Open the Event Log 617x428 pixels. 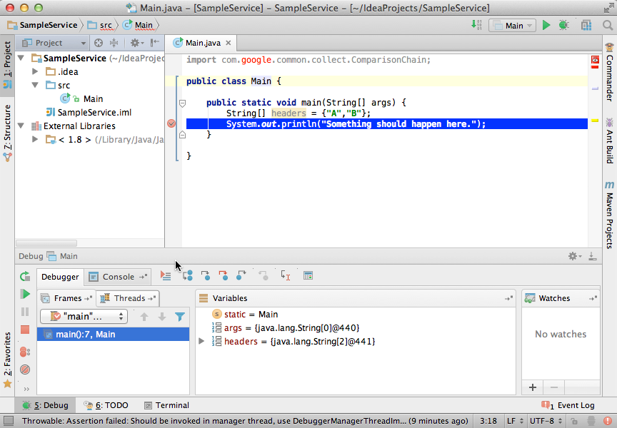(568, 405)
